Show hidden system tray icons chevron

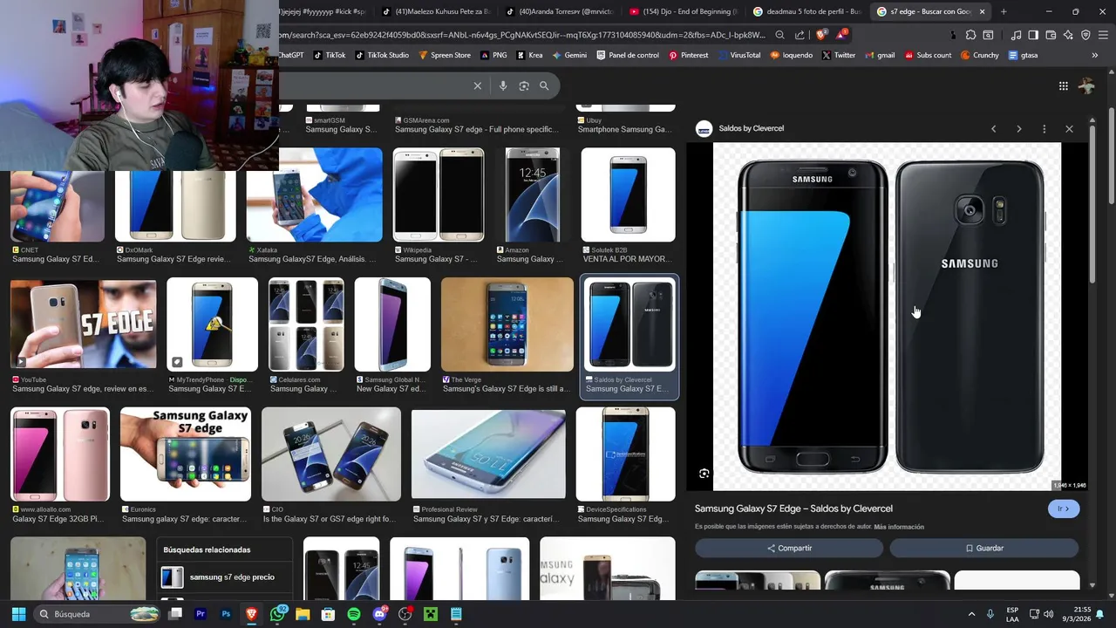coord(971,614)
